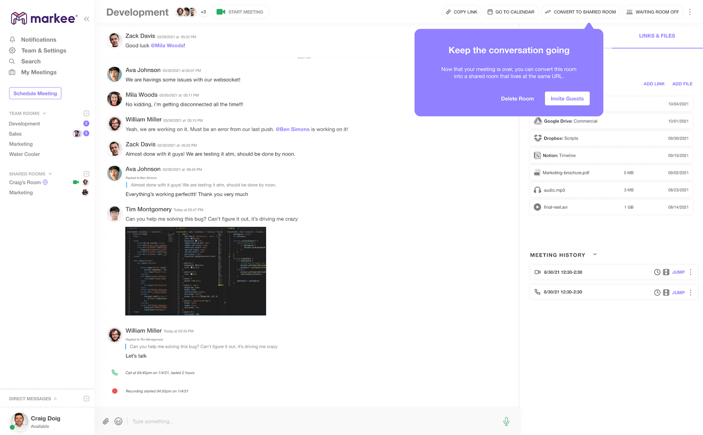
Task: Add a new team room with the plus icon
Action: (x=87, y=113)
